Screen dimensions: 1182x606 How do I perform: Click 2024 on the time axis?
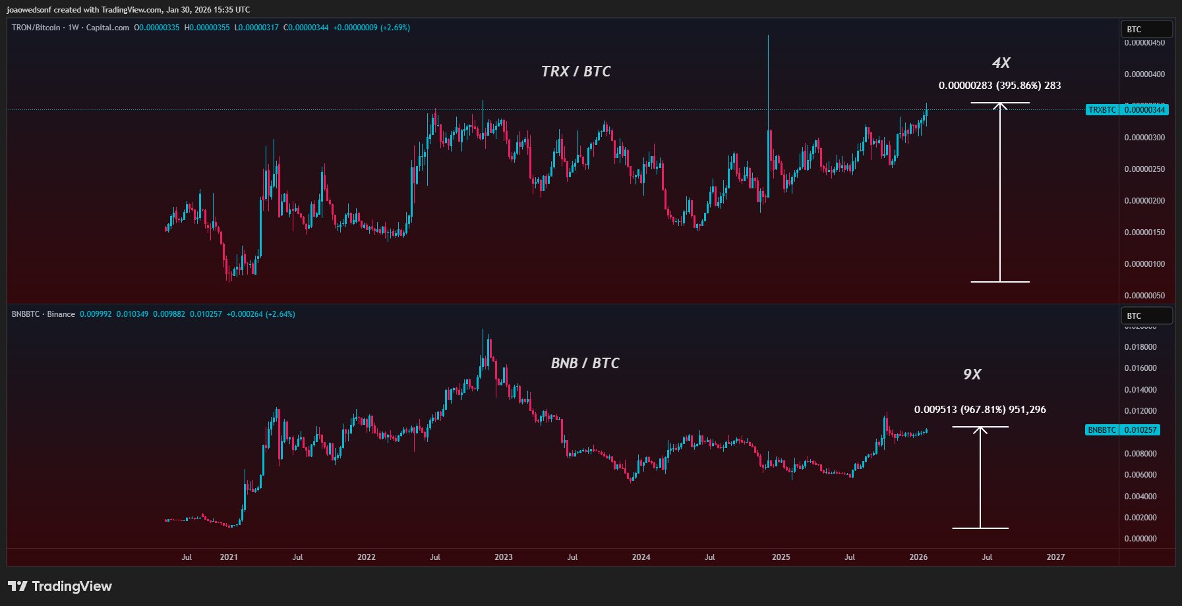click(x=641, y=557)
